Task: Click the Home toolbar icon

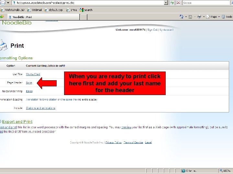Action: [182, 17]
